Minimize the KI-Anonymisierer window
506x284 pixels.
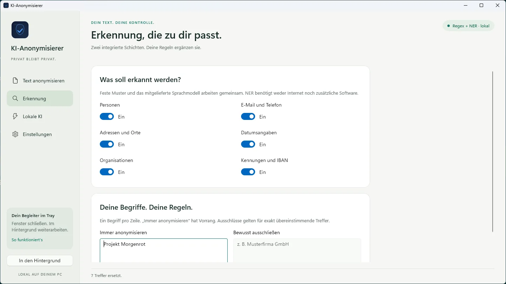465,5
